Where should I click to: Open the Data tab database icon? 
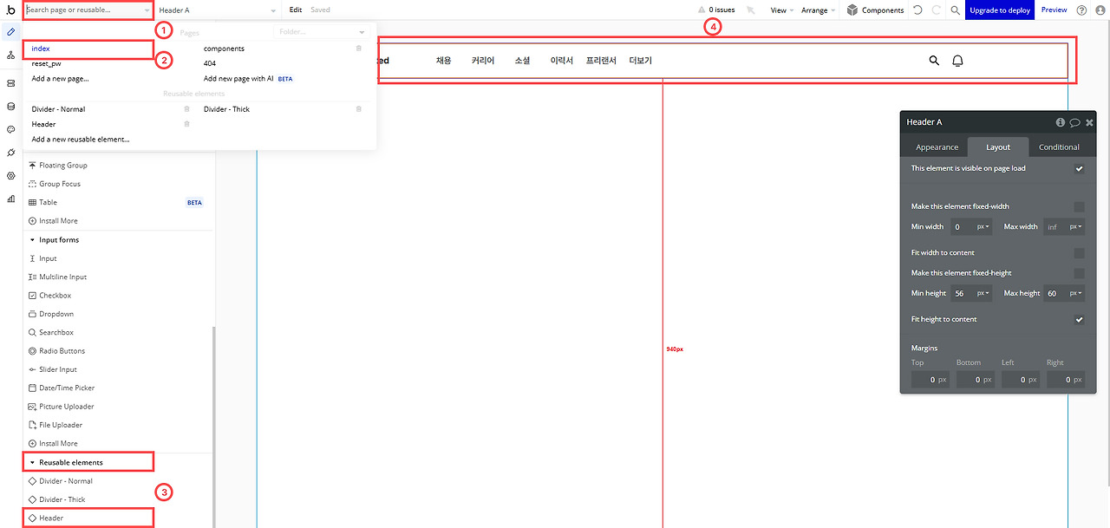tap(10, 107)
